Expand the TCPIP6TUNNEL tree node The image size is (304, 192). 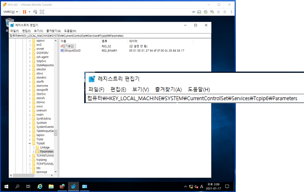29,156
